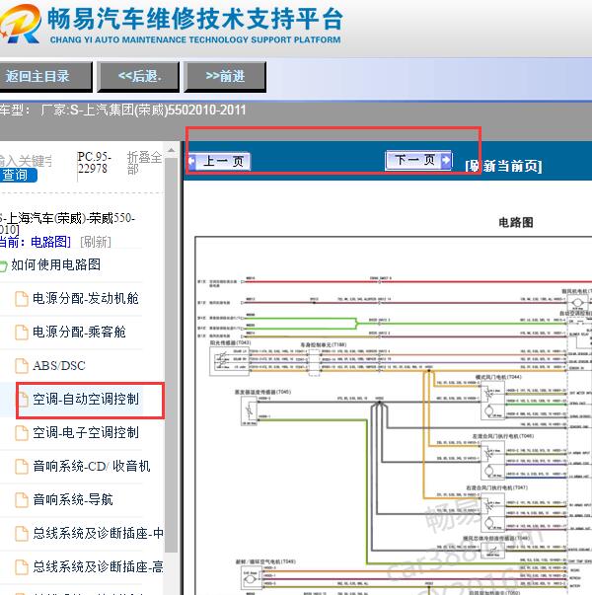The image size is (592, 595).
Task: Open 总线系统及诊断插座-中 diagram
Action: [x=98, y=533]
